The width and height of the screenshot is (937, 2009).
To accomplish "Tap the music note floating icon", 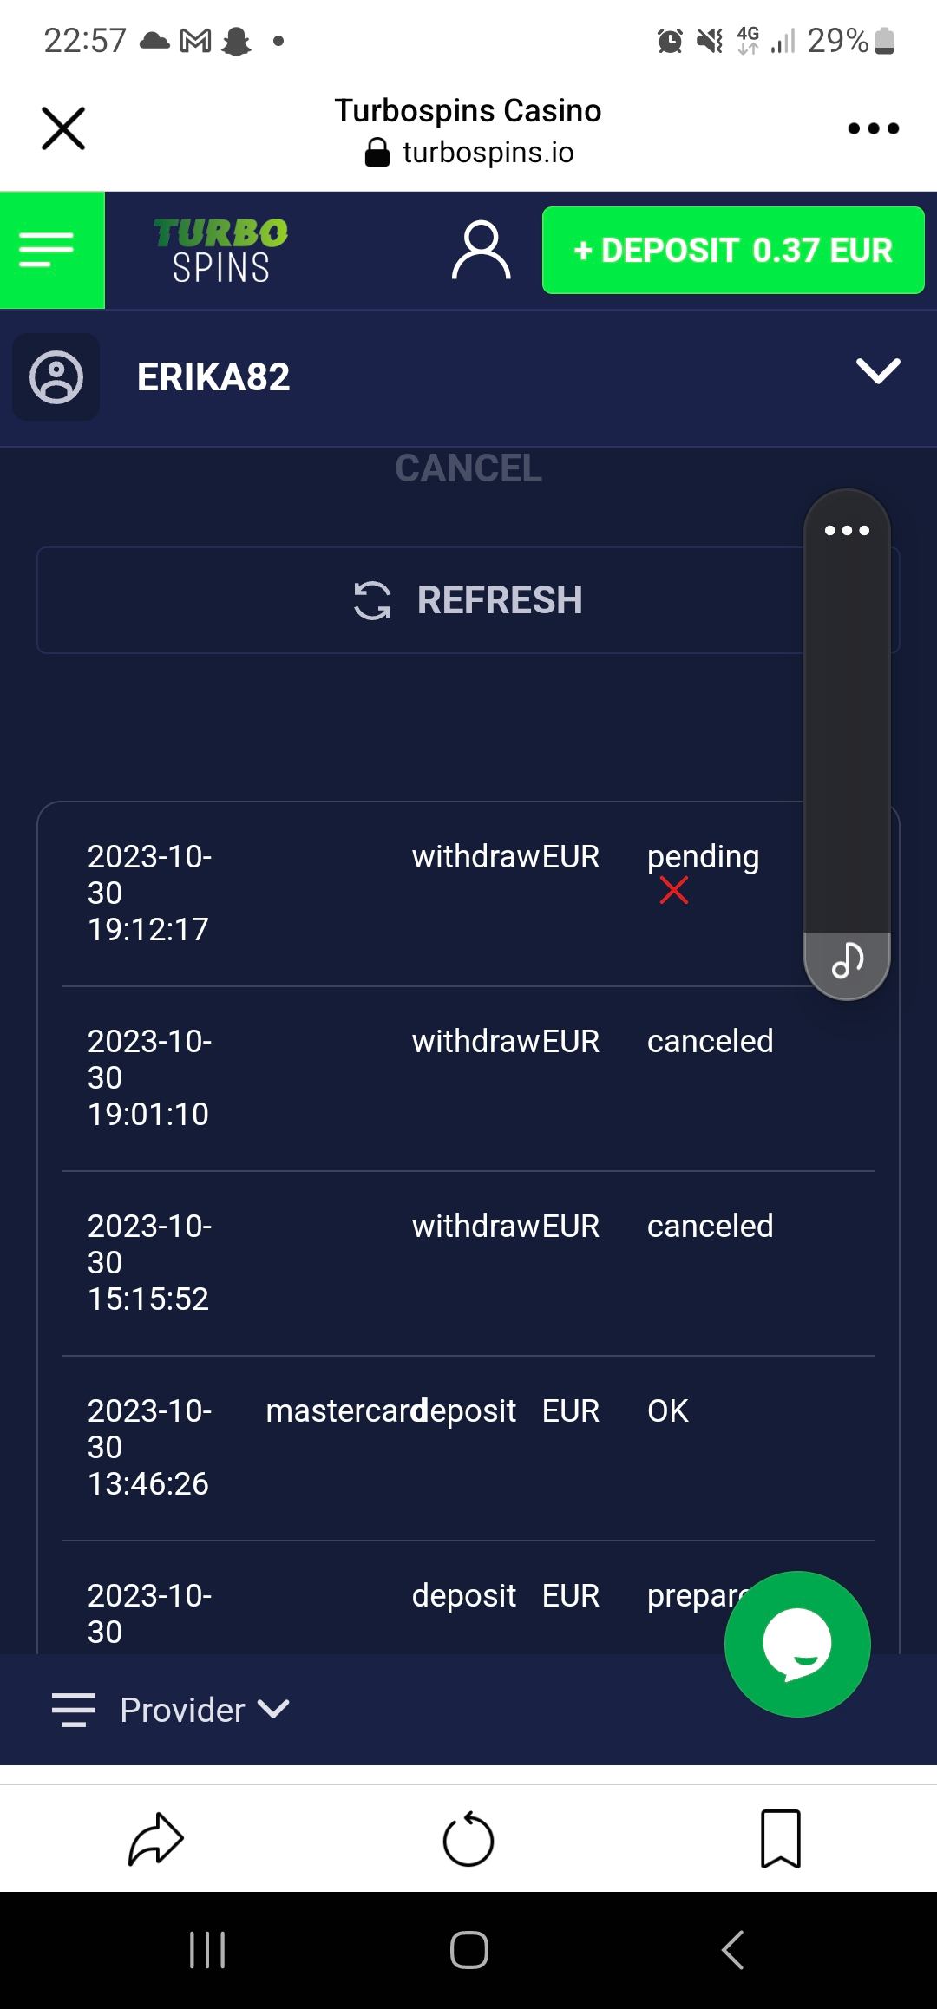I will (847, 961).
